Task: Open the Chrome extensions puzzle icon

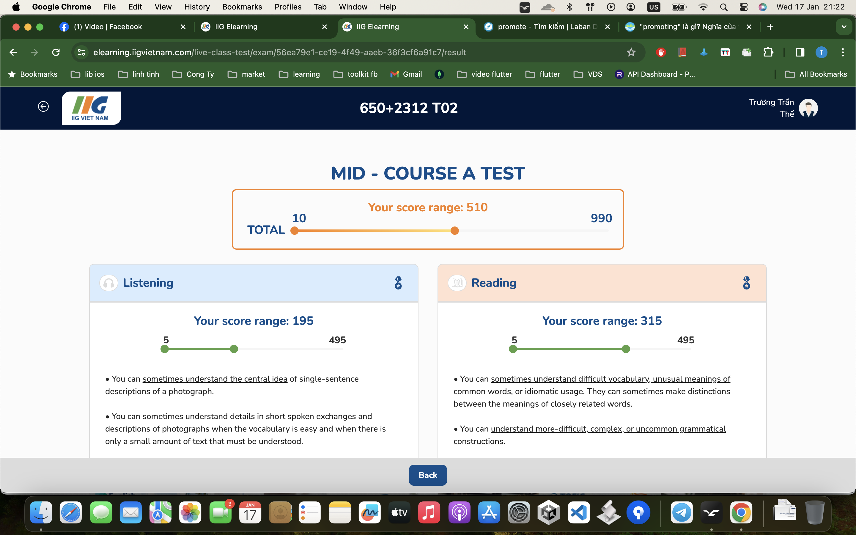Action: [768, 52]
